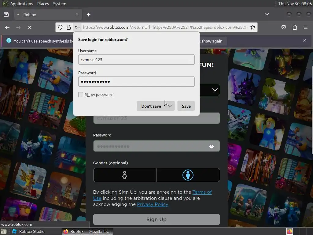
Task: Click Save login button
Action: (x=186, y=106)
